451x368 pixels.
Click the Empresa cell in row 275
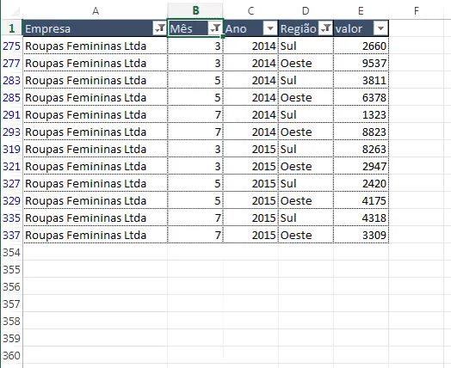coord(96,46)
